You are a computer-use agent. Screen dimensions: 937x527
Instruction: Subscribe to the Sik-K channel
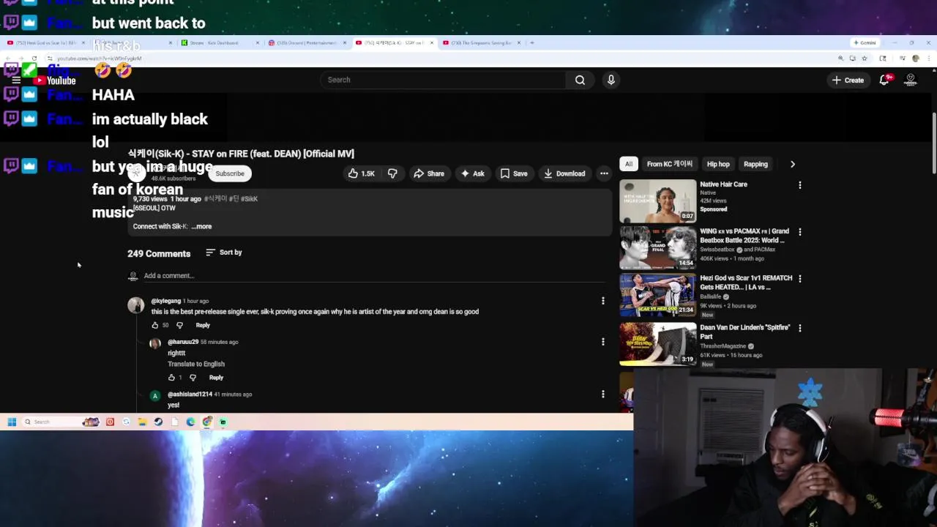[230, 173]
